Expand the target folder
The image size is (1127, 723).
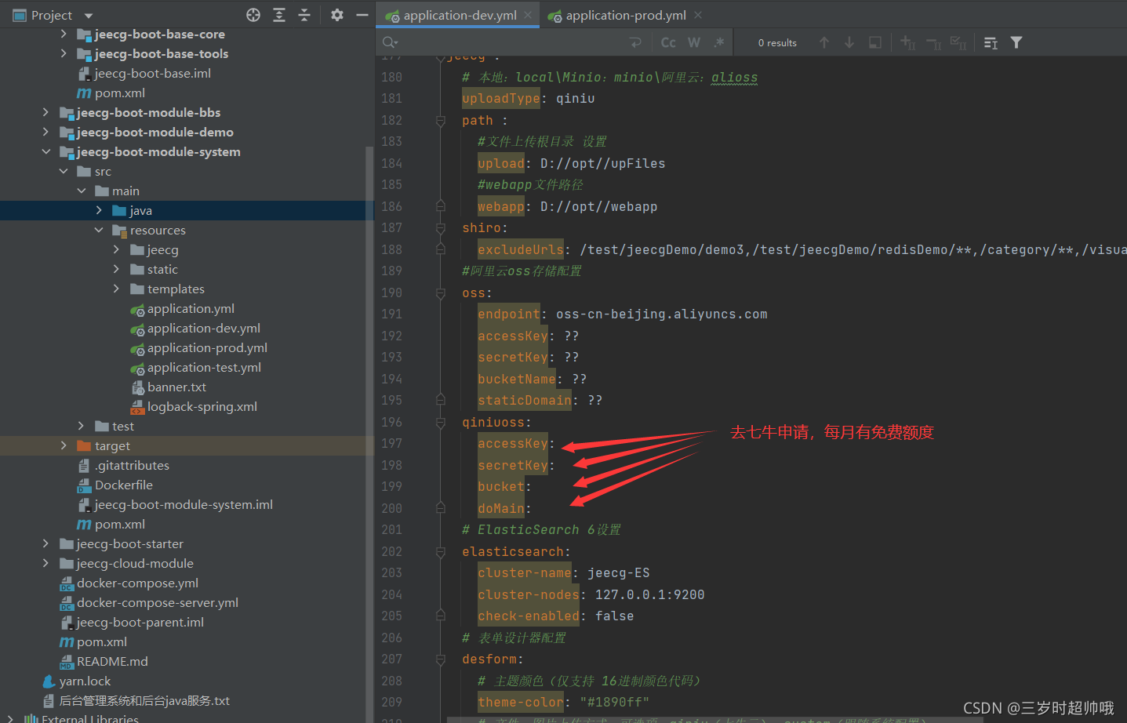pyautogui.click(x=64, y=445)
